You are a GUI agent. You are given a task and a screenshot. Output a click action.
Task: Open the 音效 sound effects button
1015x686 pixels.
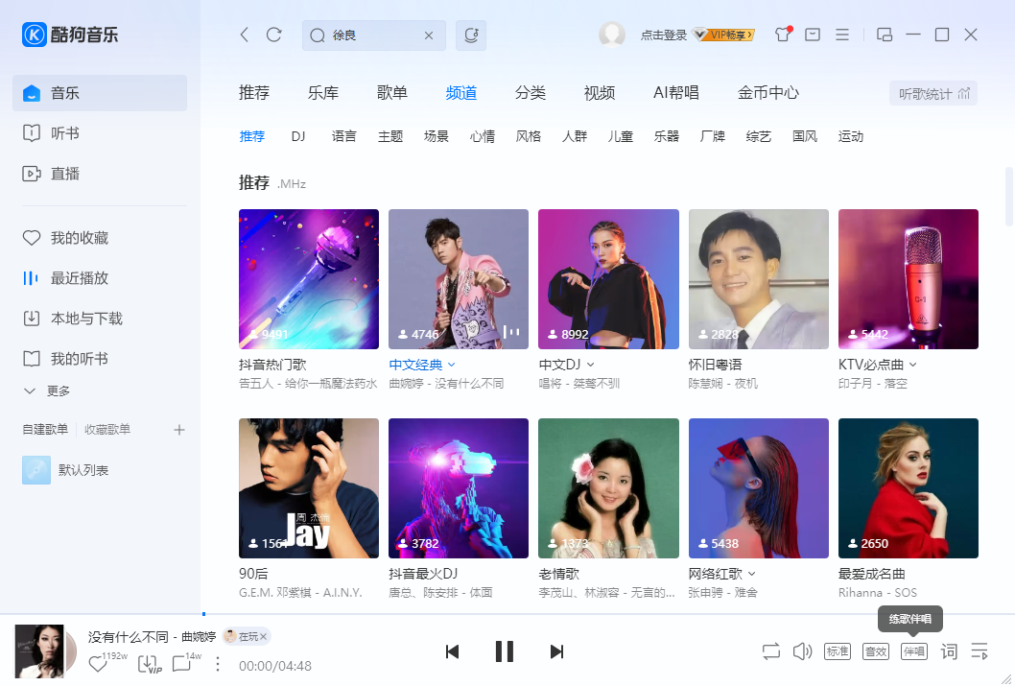coord(876,651)
